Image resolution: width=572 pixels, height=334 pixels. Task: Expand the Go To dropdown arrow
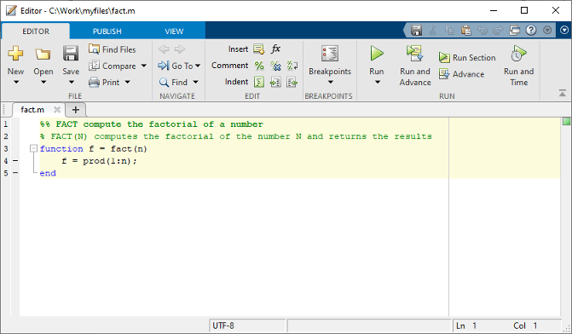coord(198,66)
